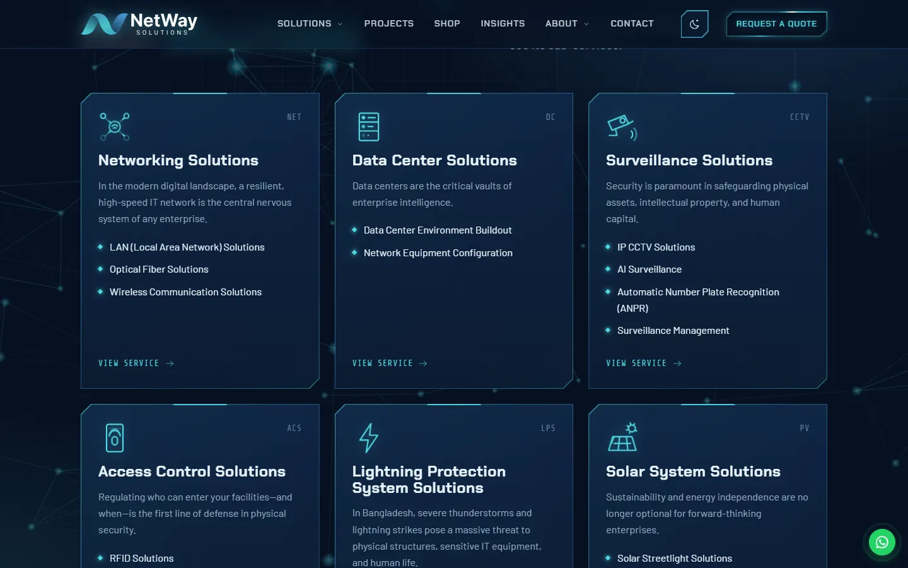Click the Networking Solutions card heading
Screen dimensions: 908x568
click(x=178, y=160)
